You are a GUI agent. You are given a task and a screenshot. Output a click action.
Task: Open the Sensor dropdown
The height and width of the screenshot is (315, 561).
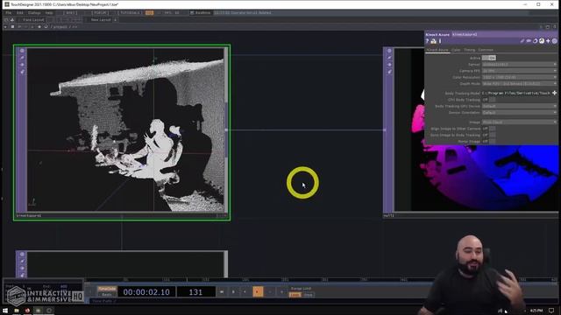click(x=519, y=64)
